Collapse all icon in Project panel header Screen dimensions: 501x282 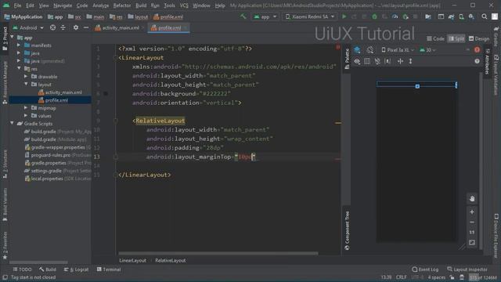pos(63,28)
